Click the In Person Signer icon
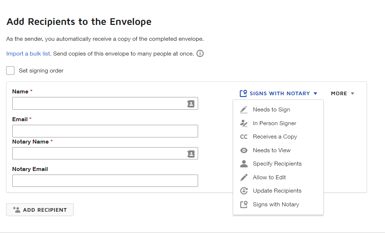 (244, 123)
